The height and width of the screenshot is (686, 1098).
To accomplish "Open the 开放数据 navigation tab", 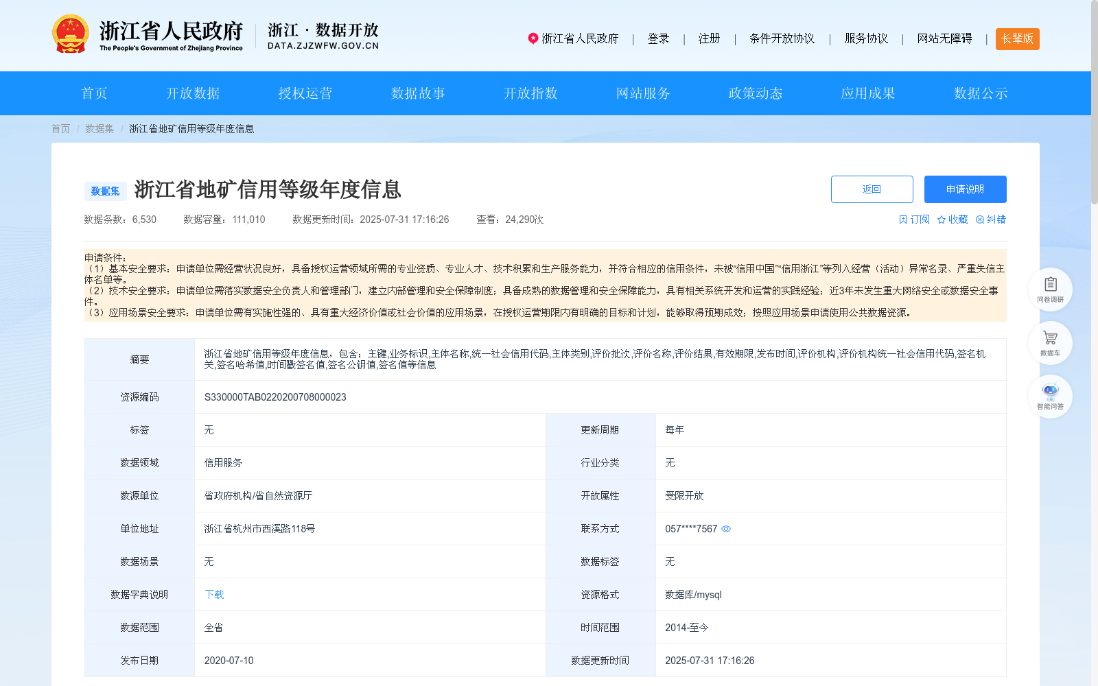I will (x=193, y=93).
